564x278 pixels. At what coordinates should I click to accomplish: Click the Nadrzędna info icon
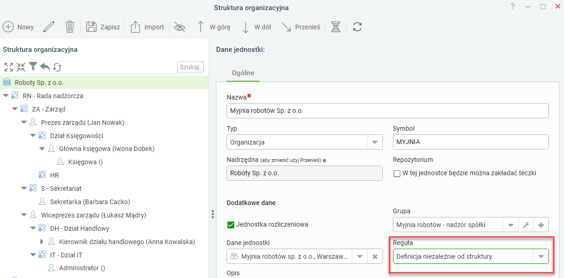[324, 161]
